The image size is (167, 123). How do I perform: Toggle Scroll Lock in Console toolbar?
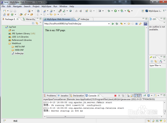(x=132, y=96)
